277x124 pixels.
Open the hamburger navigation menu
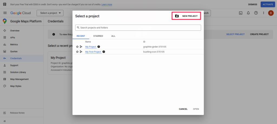[5, 13]
